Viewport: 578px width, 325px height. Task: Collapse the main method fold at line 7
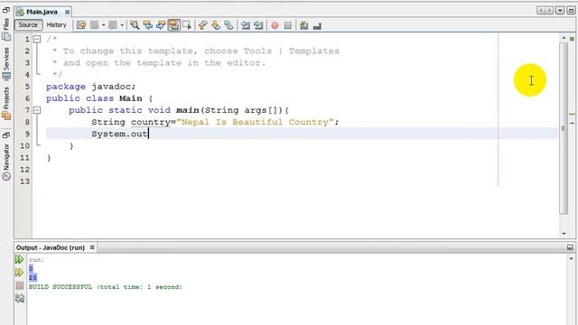click(x=37, y=110)
